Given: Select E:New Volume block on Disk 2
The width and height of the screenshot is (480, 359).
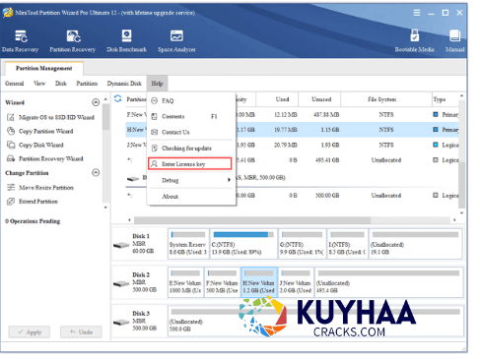Looking at the screenshot, I should [185, 282].
